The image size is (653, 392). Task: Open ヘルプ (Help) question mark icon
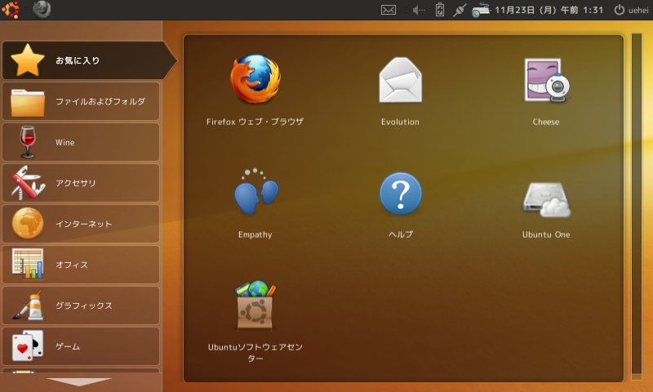[x=401, y=194]
